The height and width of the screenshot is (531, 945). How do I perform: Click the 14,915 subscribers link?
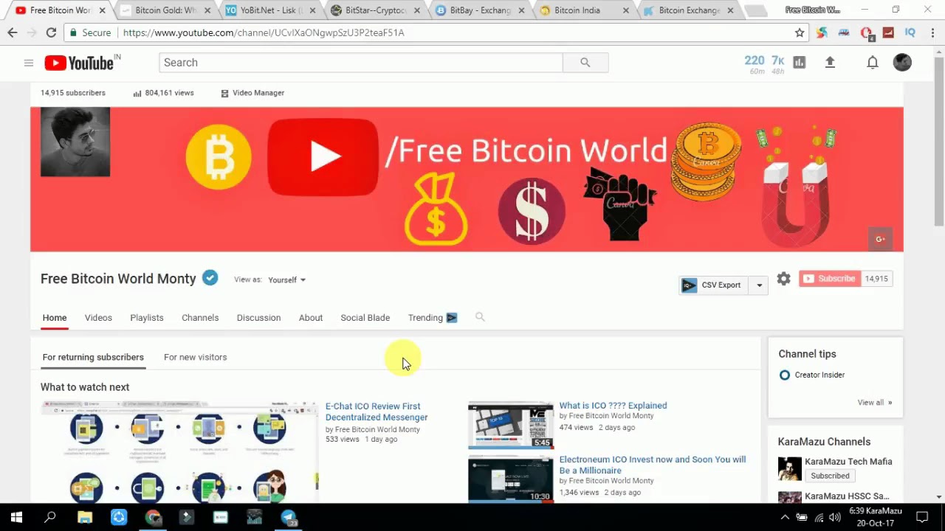[x=73, y=93]
